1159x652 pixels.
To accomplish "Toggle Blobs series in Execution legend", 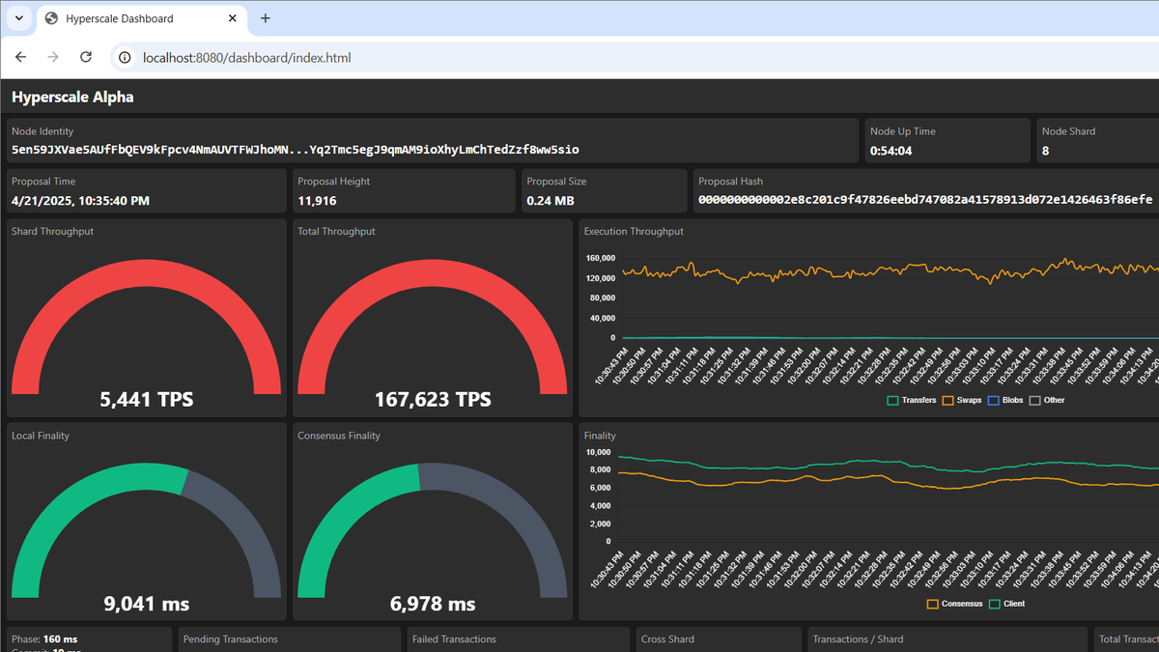I will tap(1005, 400).
